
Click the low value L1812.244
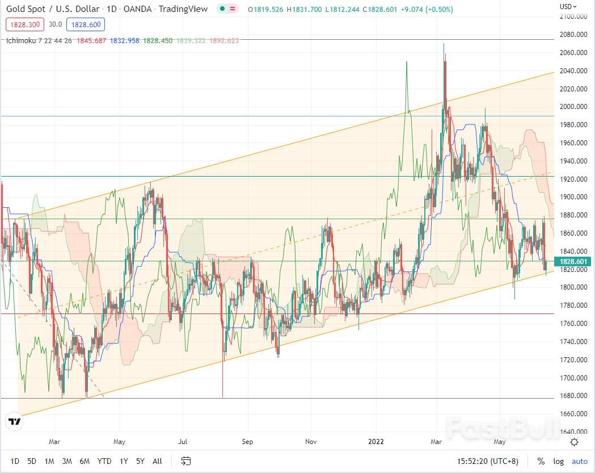(x=342, y=10)
